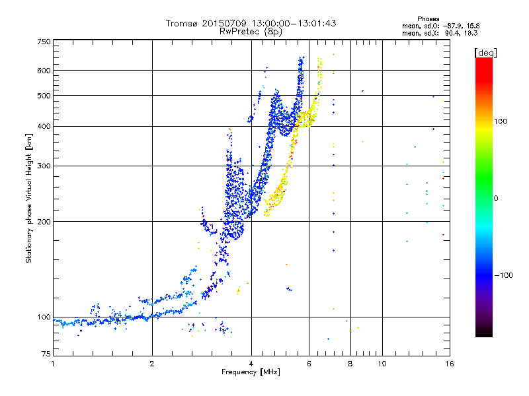Image resolution: width=529 pixels, height=396 pixels.
Task: Click the colorbar label '-100'
Action: point(504,275)
